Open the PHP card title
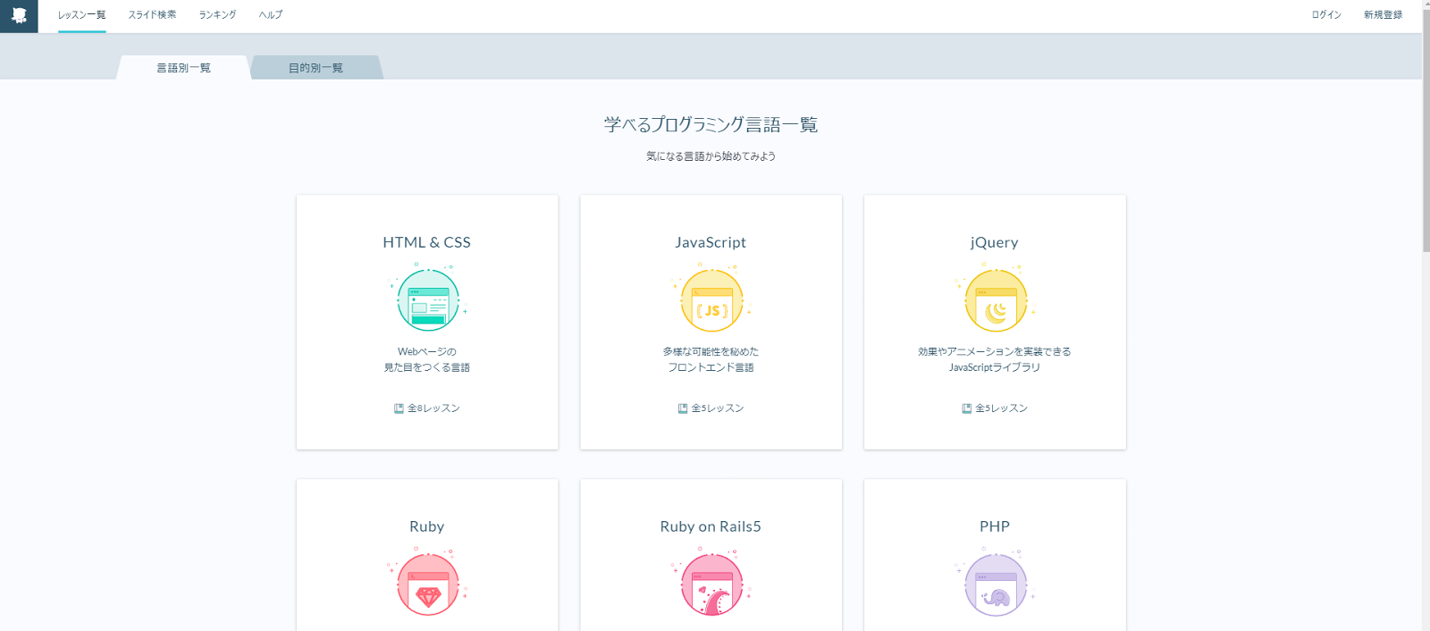 click(x=995, y=526)
